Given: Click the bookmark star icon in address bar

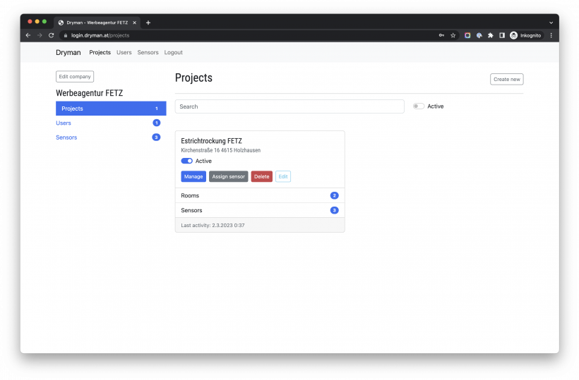Looking at the screenshot, I should pos(453,35).
